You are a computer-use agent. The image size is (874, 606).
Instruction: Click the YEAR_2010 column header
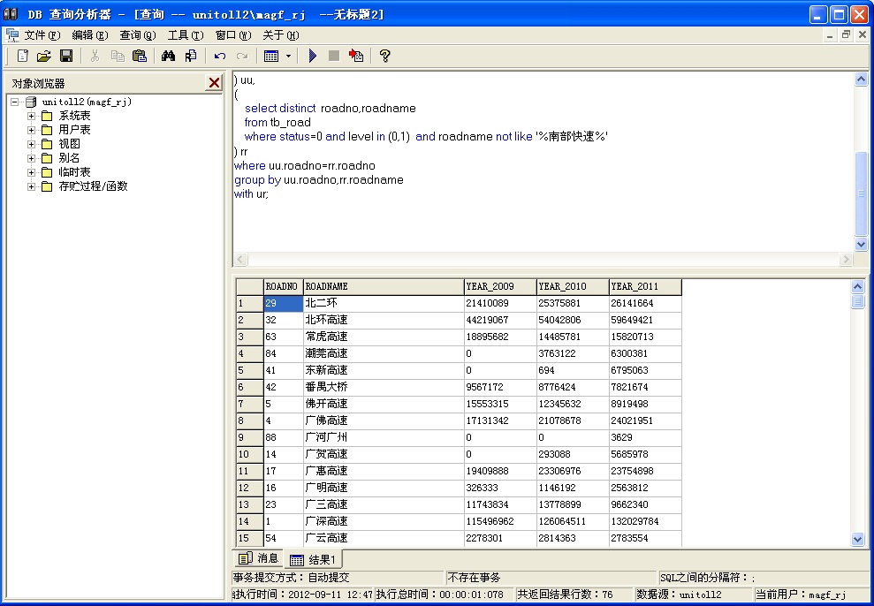(572, 286)
